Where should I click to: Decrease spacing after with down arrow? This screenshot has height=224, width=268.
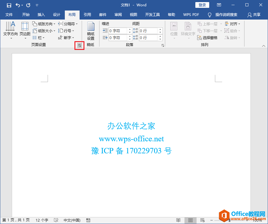pyautogui.click(x=160, y=39)
